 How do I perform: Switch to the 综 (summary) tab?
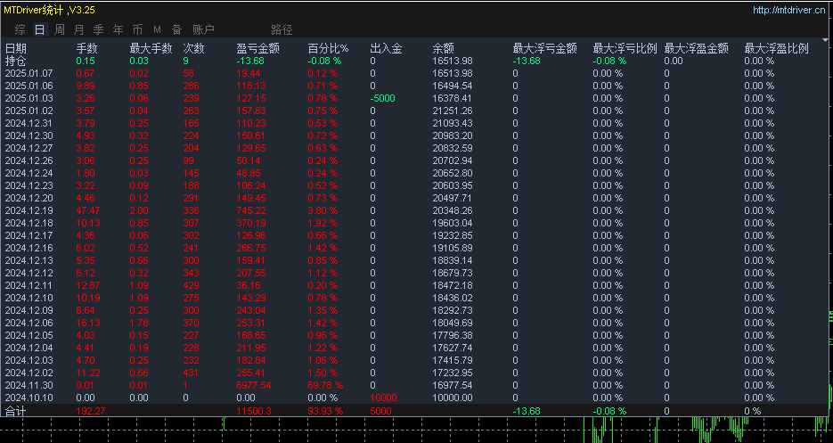(20, 29)
